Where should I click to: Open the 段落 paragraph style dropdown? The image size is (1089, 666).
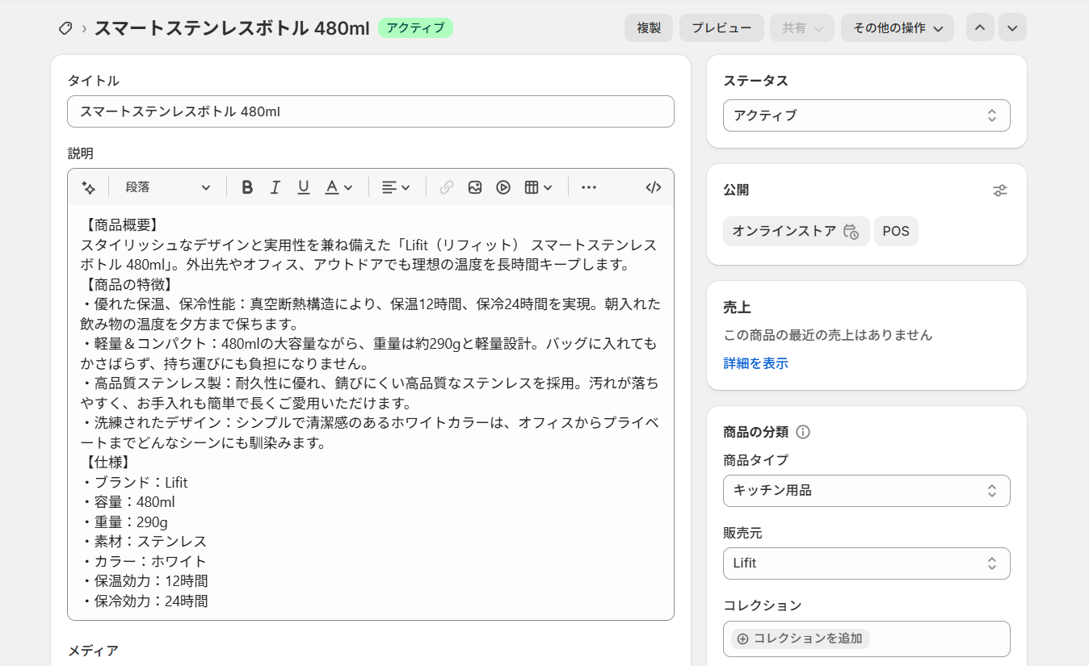[x=168, y=187]
